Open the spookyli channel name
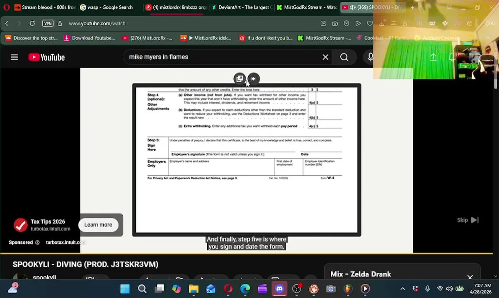This screenshot has width=499, height=298. coord(44,277)
